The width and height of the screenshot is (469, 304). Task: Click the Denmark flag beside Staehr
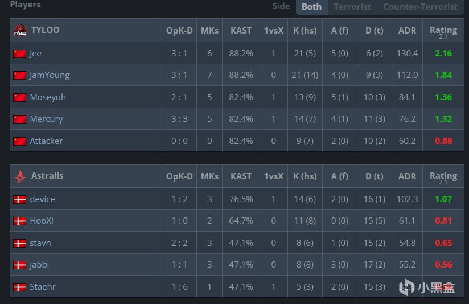coord(20,287)
